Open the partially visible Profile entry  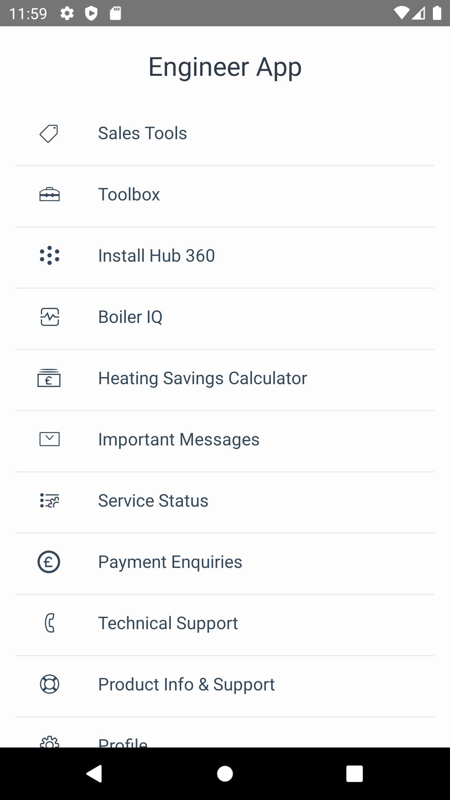point(225,732)
